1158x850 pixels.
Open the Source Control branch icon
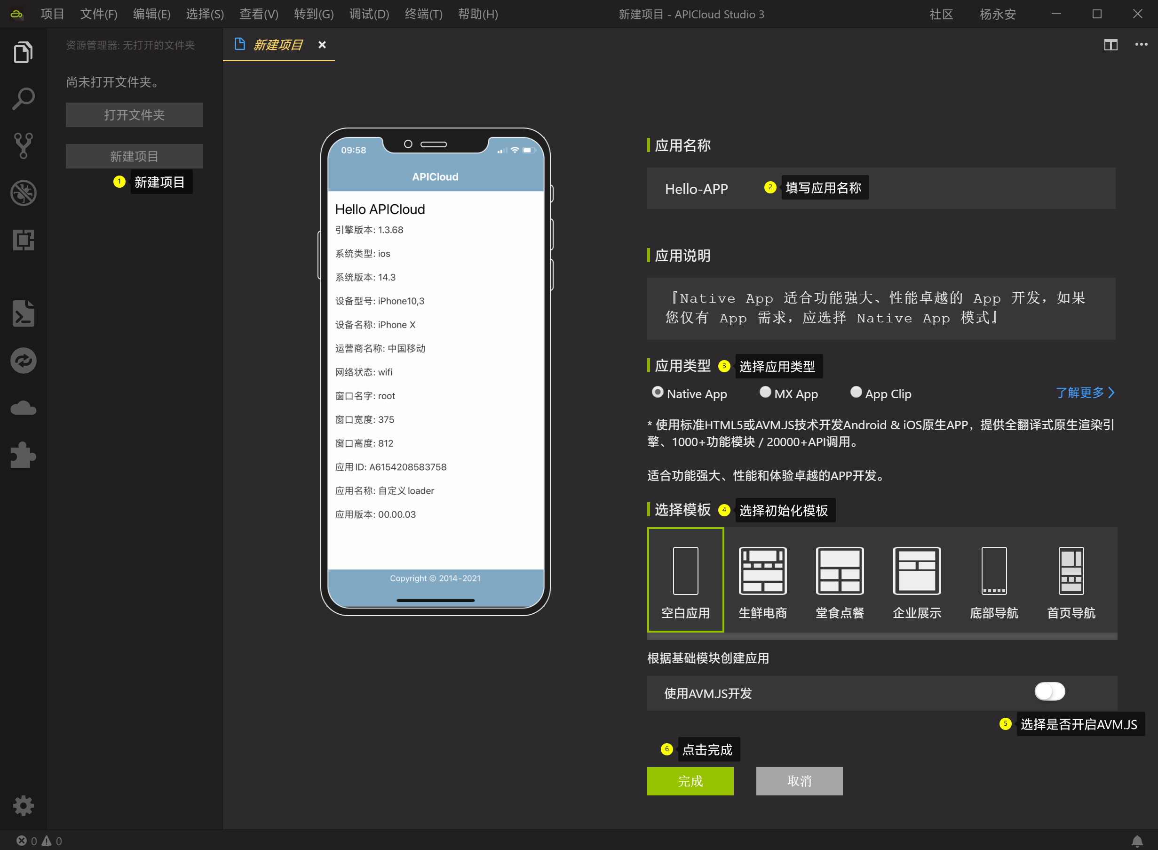point(23,145)
